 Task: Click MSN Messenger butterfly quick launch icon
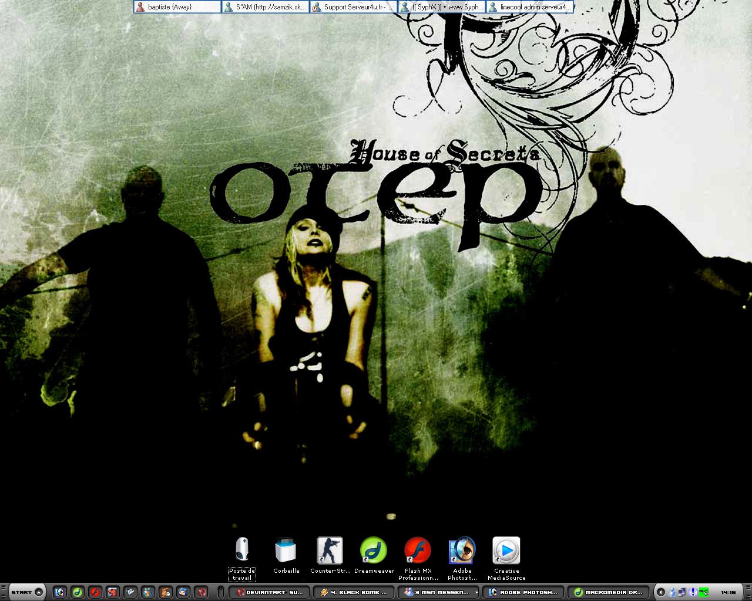point(148,592)
